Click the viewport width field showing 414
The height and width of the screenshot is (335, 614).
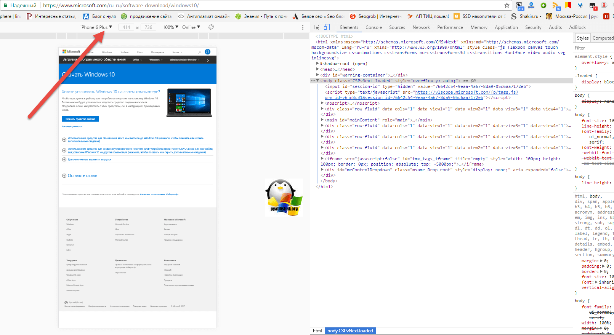126,27
